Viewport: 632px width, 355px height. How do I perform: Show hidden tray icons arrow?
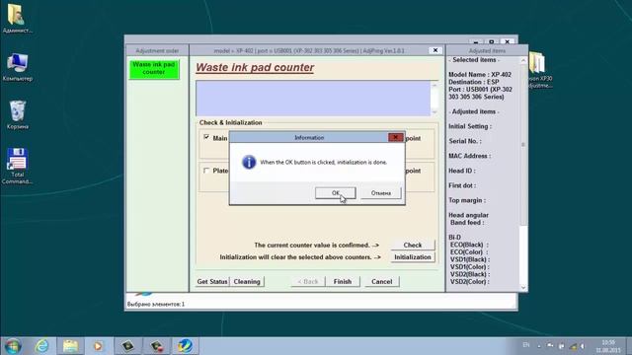(x=539, y=346)
